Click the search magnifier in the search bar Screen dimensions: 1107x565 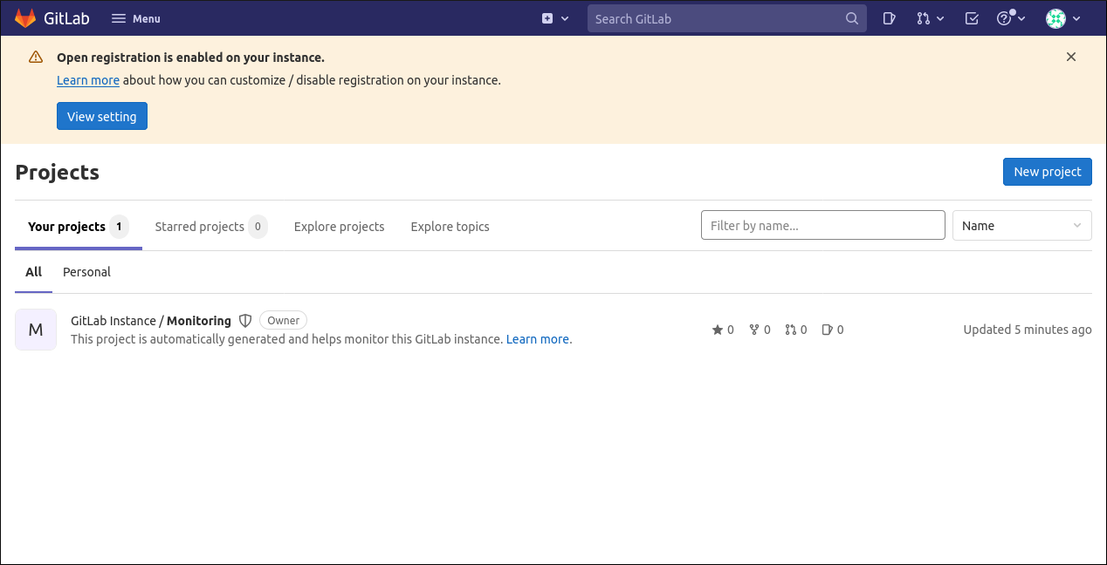click(x=851, y=17)
